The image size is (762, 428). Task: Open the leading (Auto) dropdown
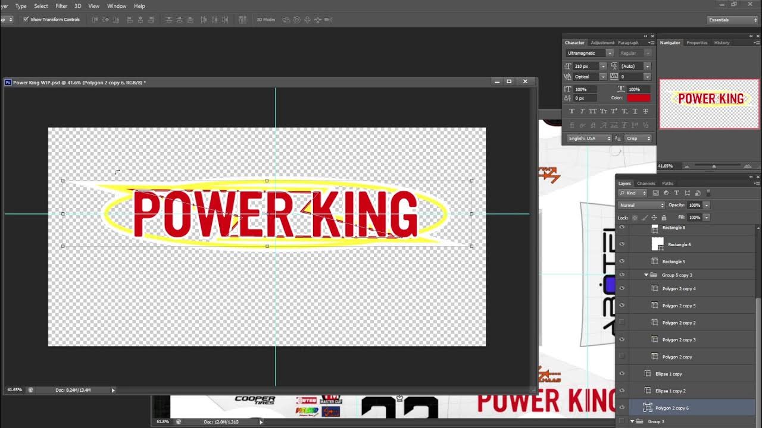[x=648, y=66]
